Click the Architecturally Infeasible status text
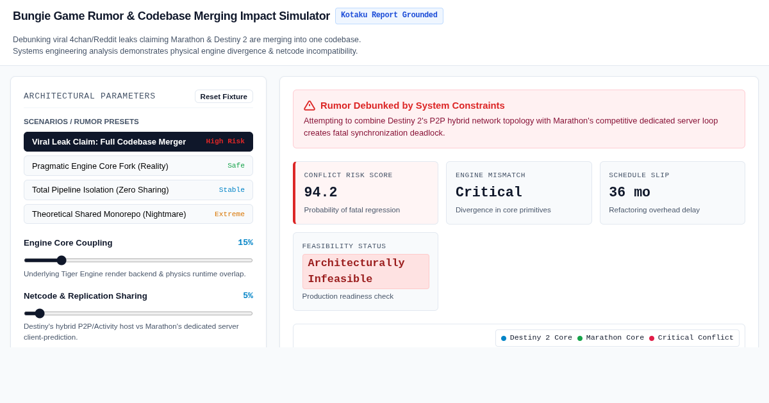 (366, 271)
